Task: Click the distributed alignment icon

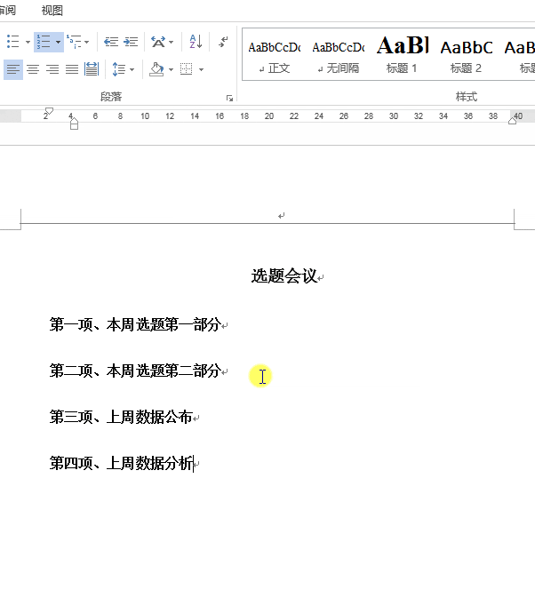Action: tap(92, 69)
